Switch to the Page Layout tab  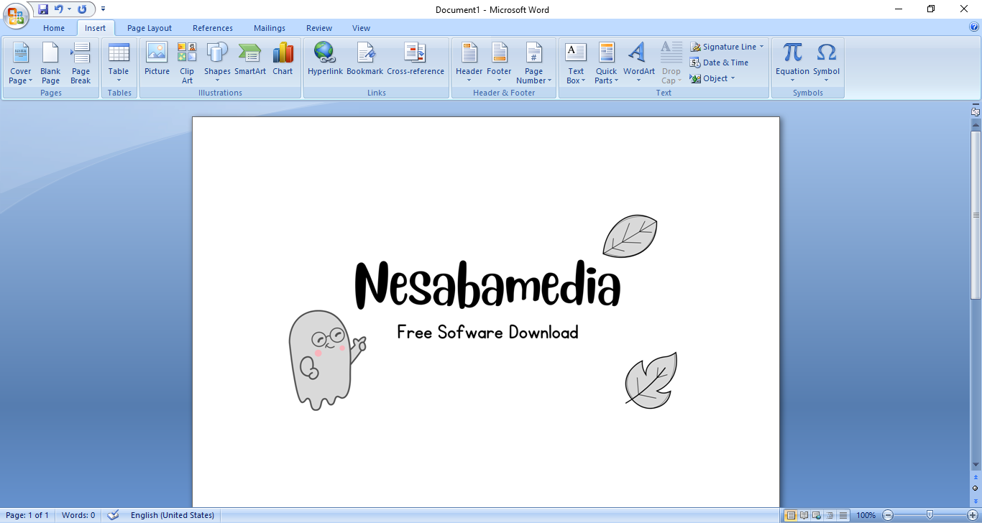(x=150, y=28)
